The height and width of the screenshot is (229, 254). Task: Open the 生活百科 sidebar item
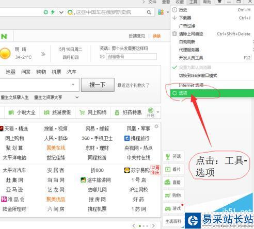click(173, 221)
